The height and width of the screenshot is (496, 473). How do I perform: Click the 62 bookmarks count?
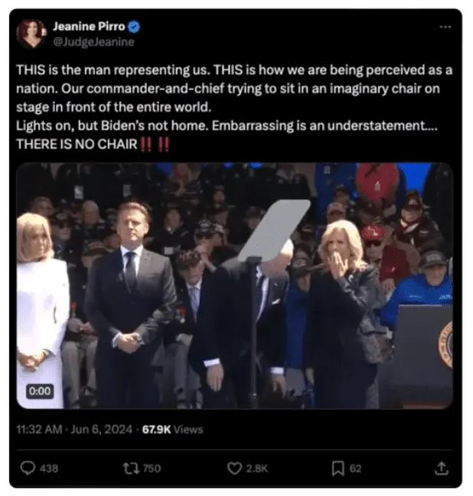pyautogui.click(x=355, y=468)
